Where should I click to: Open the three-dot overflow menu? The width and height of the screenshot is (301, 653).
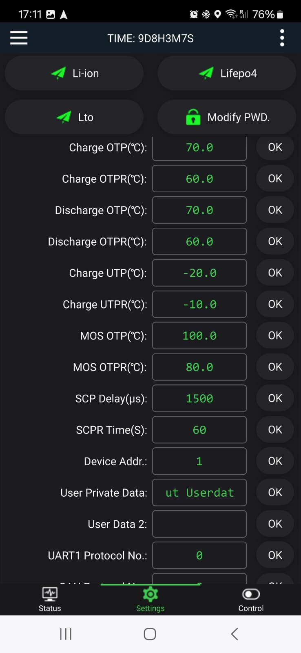click(x=282, y=38)
